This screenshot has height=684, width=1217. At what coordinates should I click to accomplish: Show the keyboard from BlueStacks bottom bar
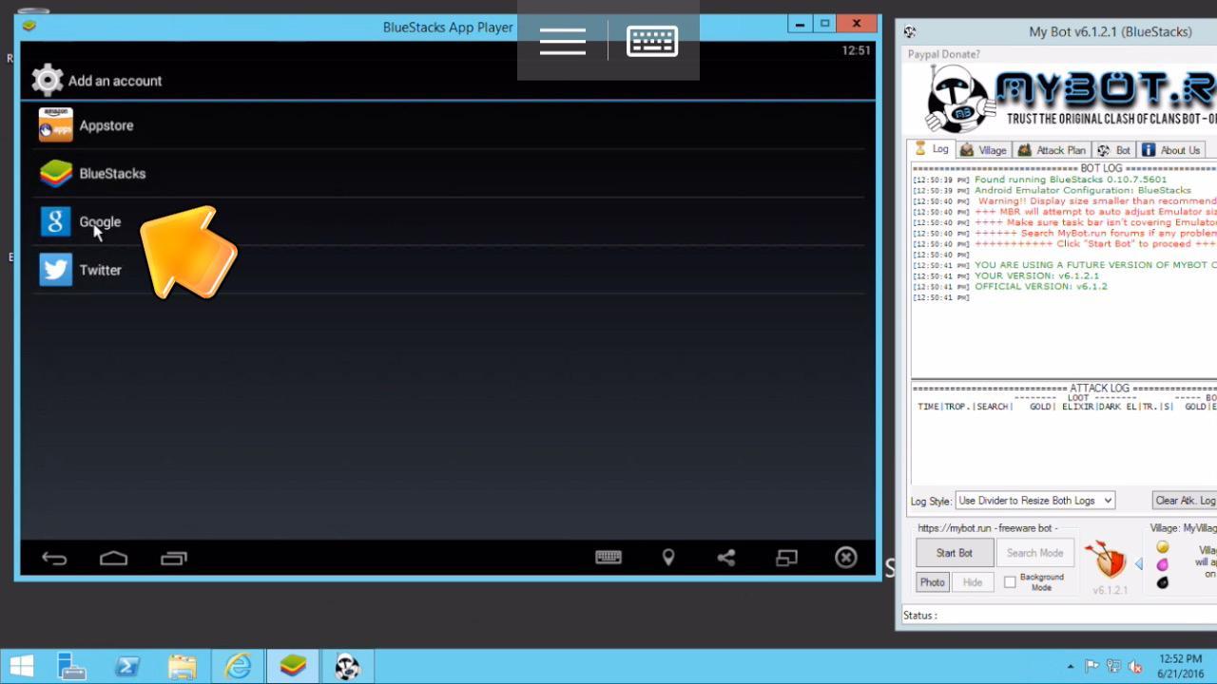(608, 558)
